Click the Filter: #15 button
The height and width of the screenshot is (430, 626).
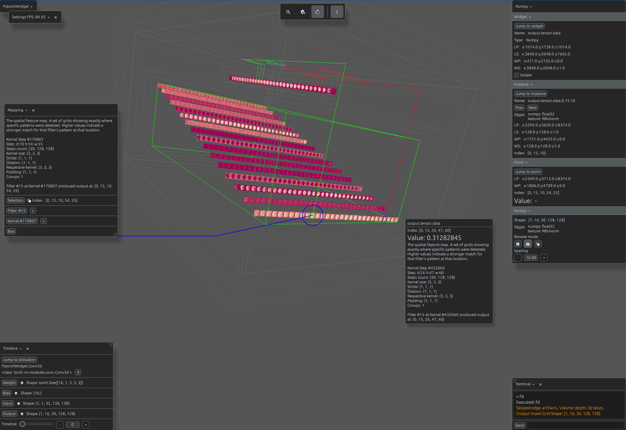click(x=17, y=211)
